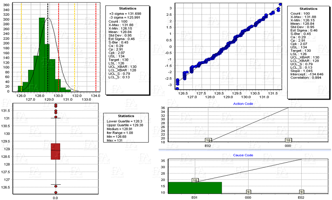Select the 18 label above 000 in Action Code

[289, 140]
